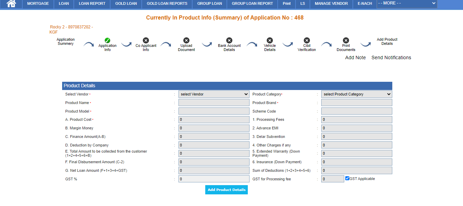
Task: Open the Select Vendor dropdown
Action: pos(214,94)
